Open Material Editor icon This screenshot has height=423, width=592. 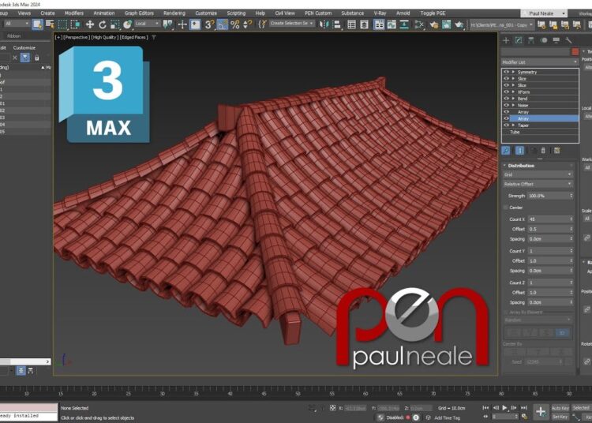(x=419, y=24)
